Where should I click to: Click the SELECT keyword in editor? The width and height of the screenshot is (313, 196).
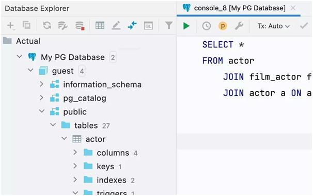(x=217, y=44)
